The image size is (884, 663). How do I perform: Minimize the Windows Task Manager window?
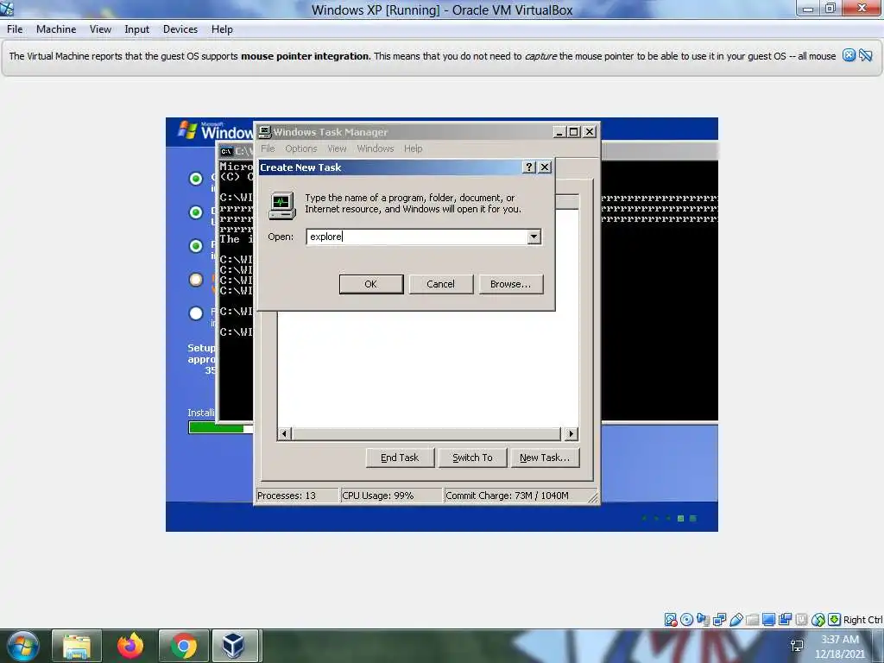tap(559, 132)
